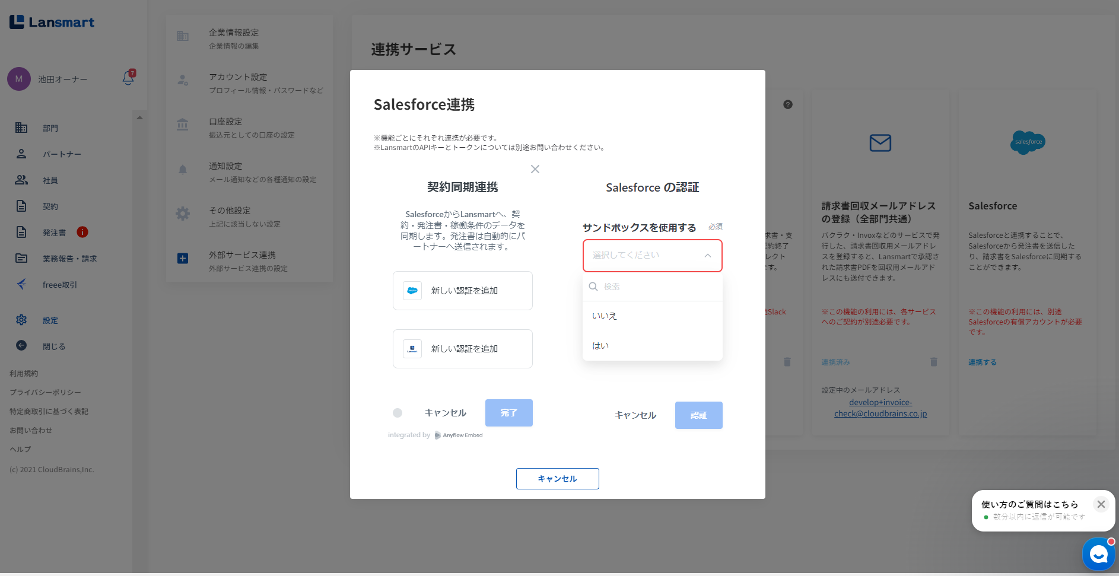Image resolution: width=1119 pixels, height=576 pixels.
Task: Click the 完了 button
Action: [x=509, y=413]
